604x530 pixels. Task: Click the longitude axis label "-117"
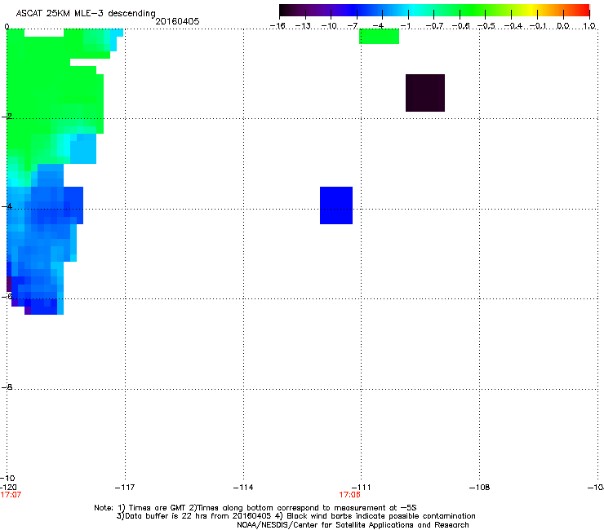point(125,488)
